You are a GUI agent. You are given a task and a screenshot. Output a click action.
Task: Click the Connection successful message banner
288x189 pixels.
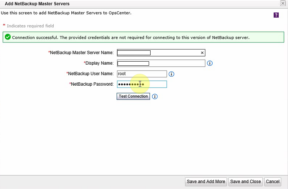click(131, 38)
